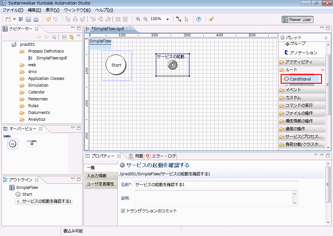Open the 表示(V) menu
Image resolution: width=333 pixels, height=236 pixels.
[x=52, y=10]
